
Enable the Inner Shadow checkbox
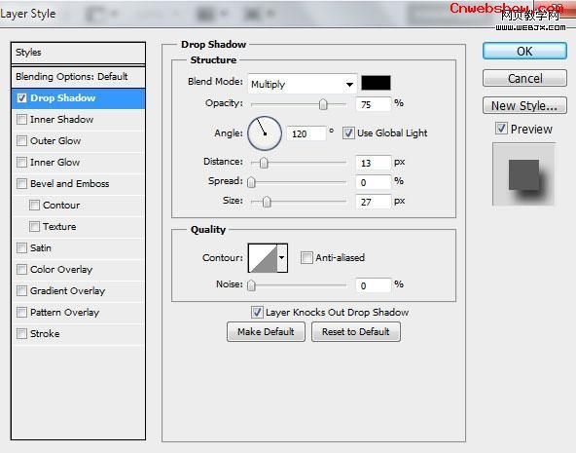tap(21, 119)
